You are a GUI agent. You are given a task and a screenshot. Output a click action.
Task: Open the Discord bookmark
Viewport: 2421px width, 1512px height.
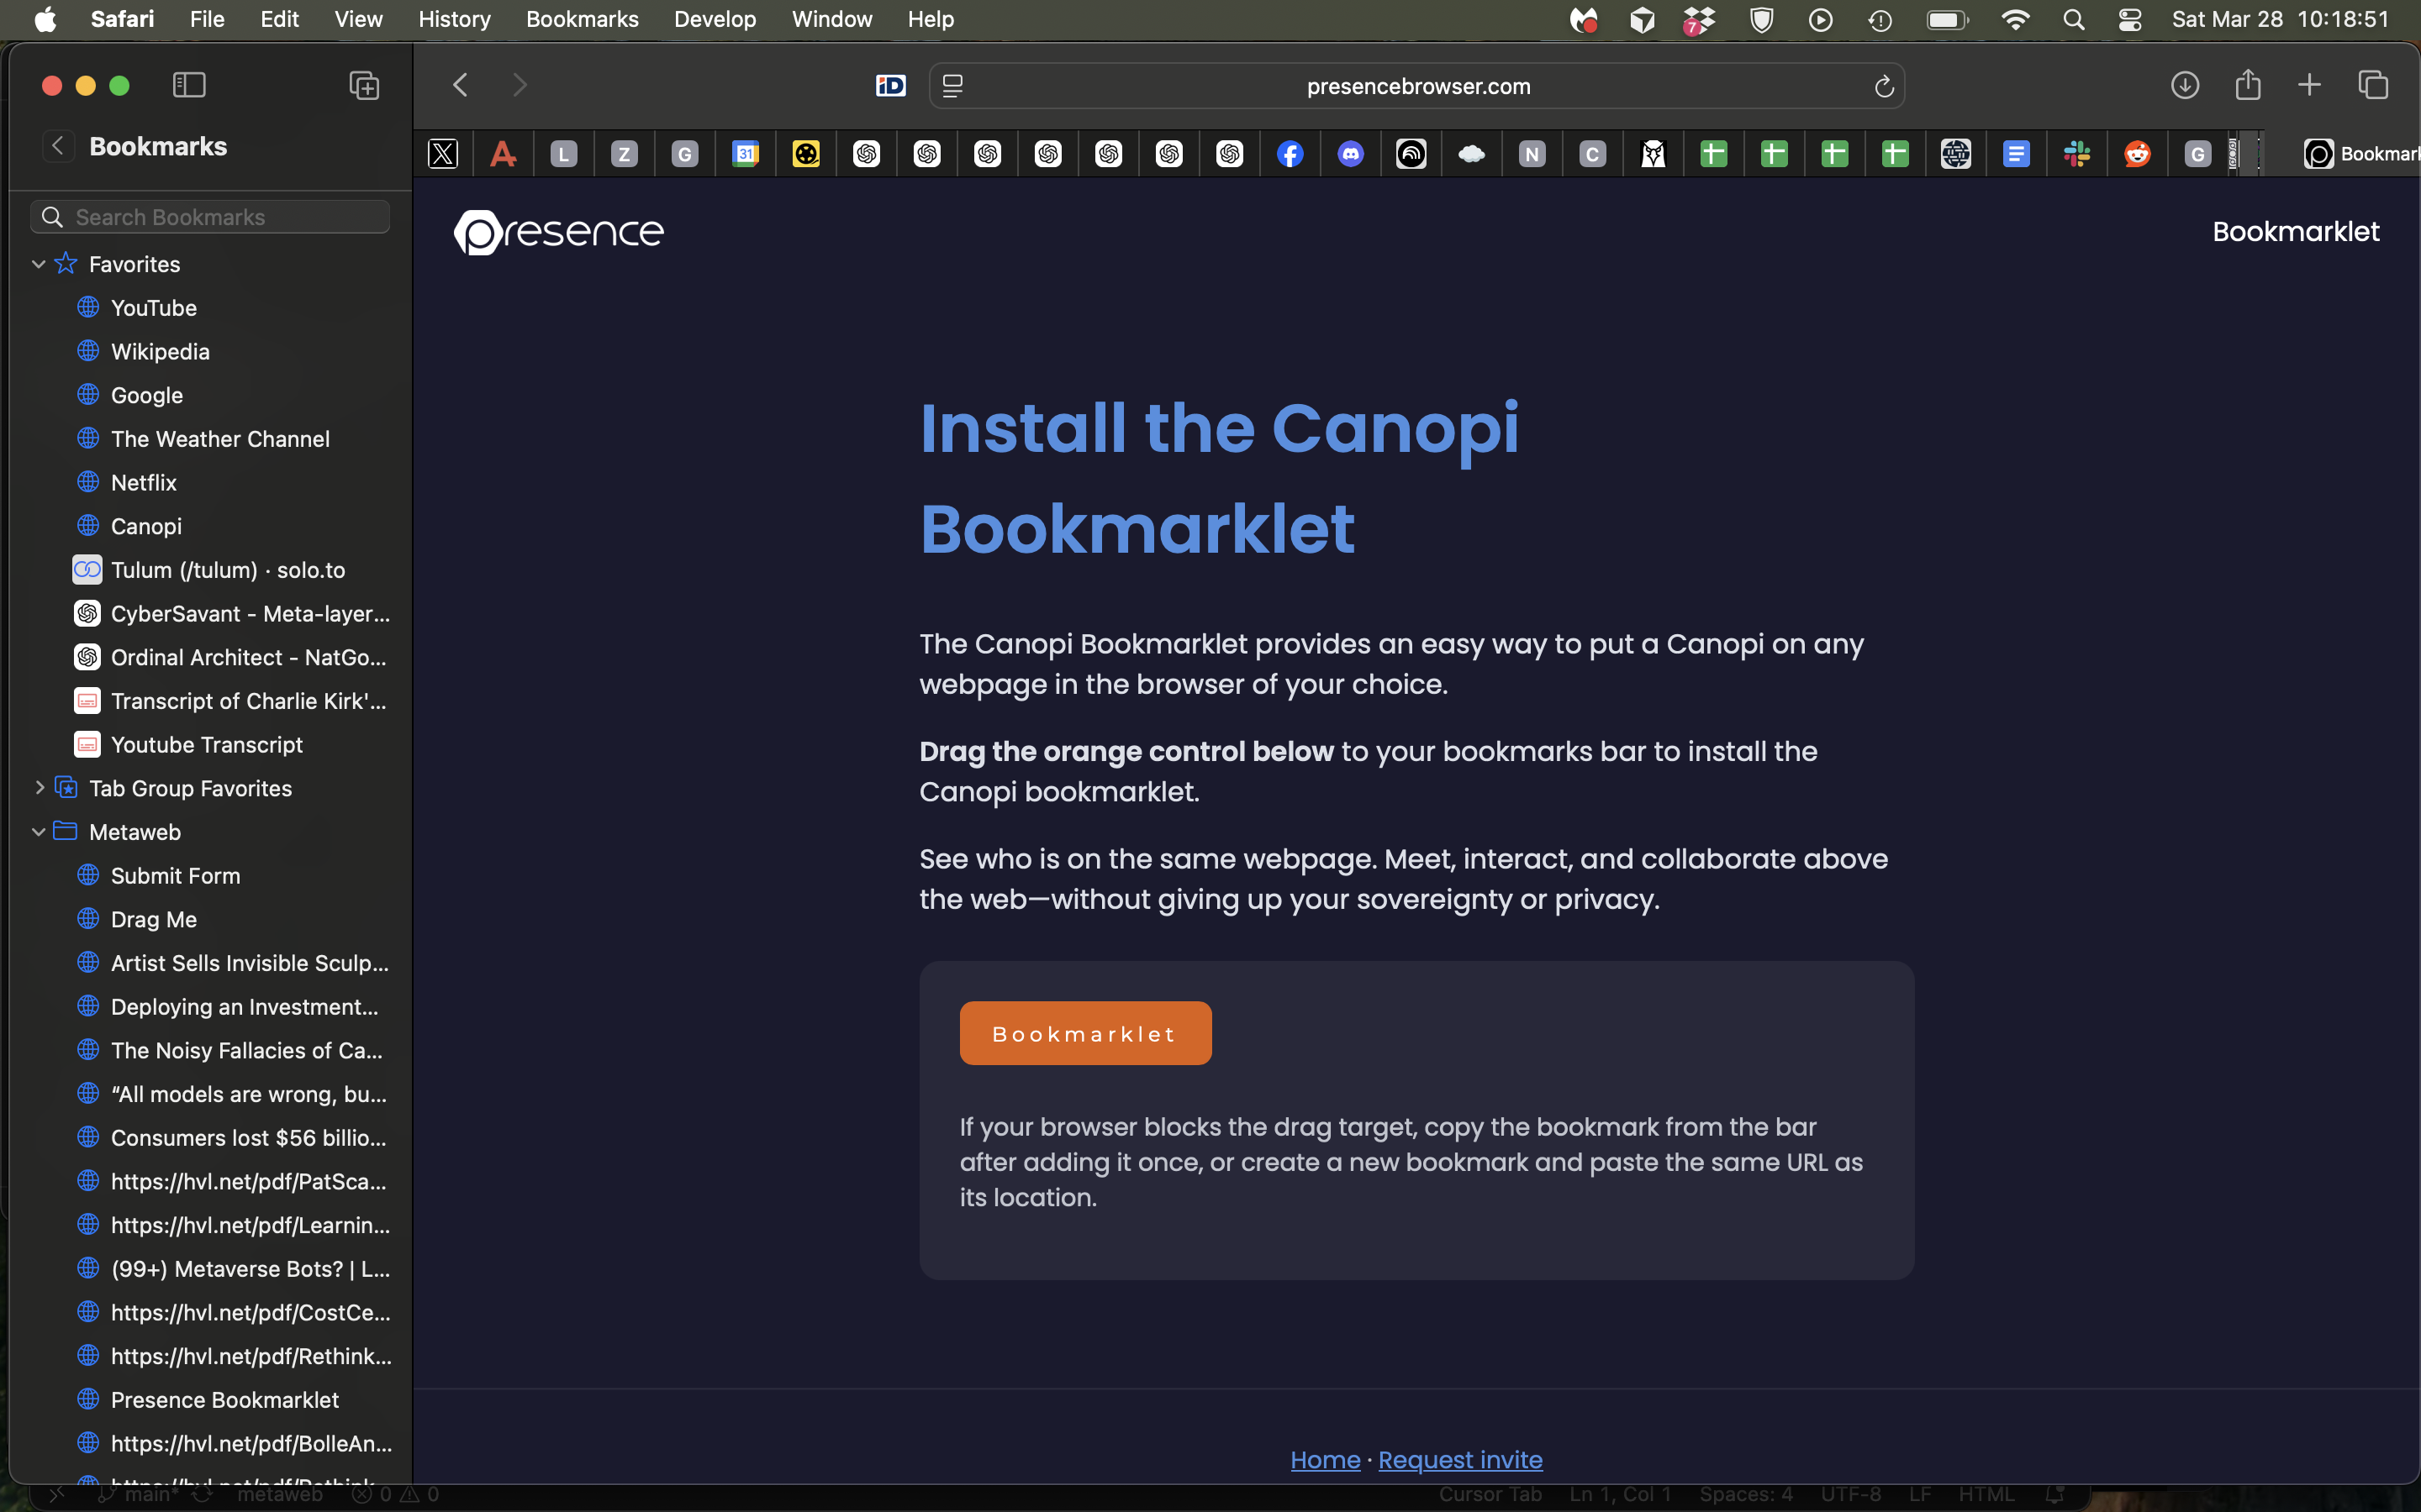[1351, 153]
